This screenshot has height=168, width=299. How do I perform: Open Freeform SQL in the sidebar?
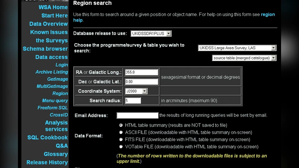[x=53, y=108]
